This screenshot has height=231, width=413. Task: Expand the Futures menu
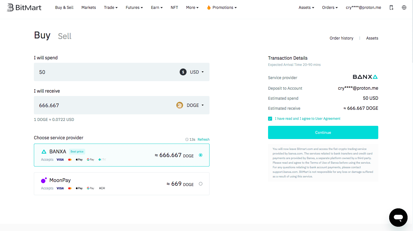134,7
